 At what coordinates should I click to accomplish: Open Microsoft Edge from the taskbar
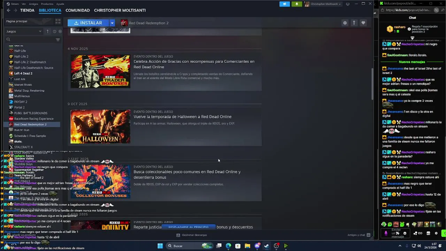[x=228, y=246]
